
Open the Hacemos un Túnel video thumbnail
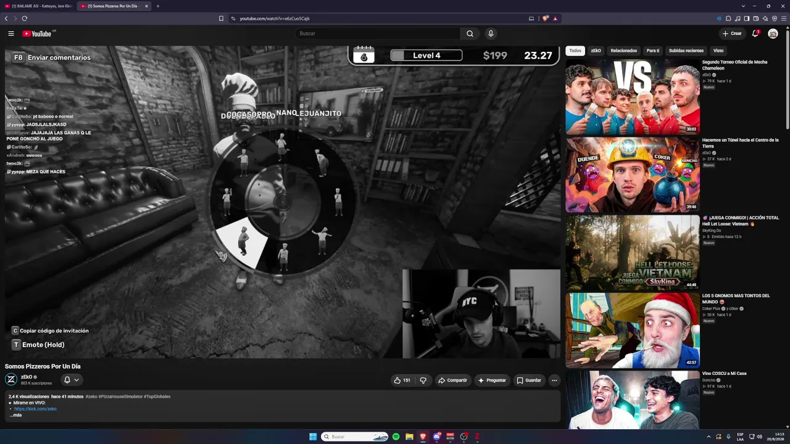633,175
